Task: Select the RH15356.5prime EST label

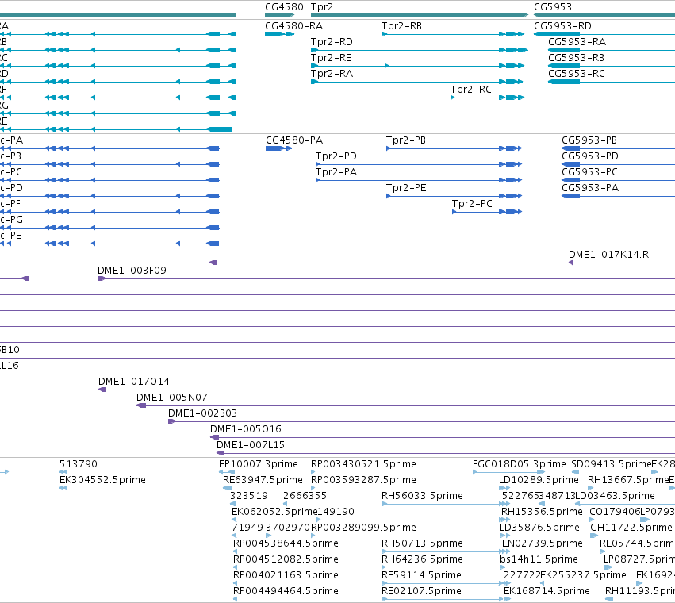Action: click(x=542, y=512)
